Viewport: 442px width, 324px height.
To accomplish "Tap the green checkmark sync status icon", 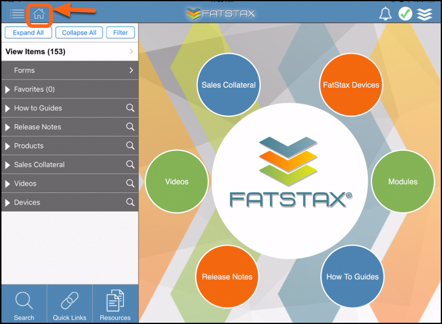I will (405, 13).
